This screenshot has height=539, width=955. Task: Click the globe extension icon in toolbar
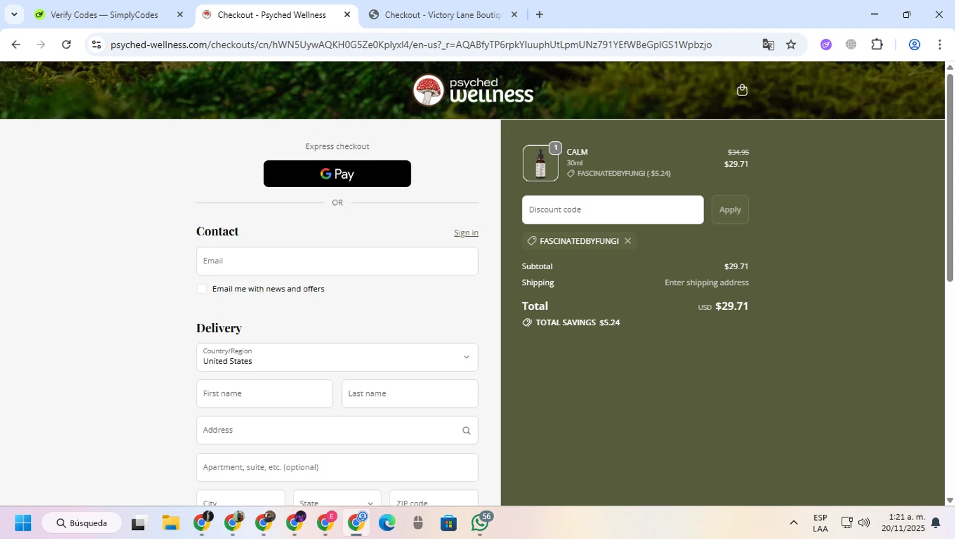tap(851, 45)
